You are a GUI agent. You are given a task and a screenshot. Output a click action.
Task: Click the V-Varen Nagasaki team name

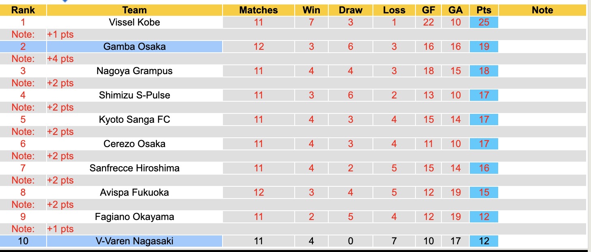tap(135, 241)
